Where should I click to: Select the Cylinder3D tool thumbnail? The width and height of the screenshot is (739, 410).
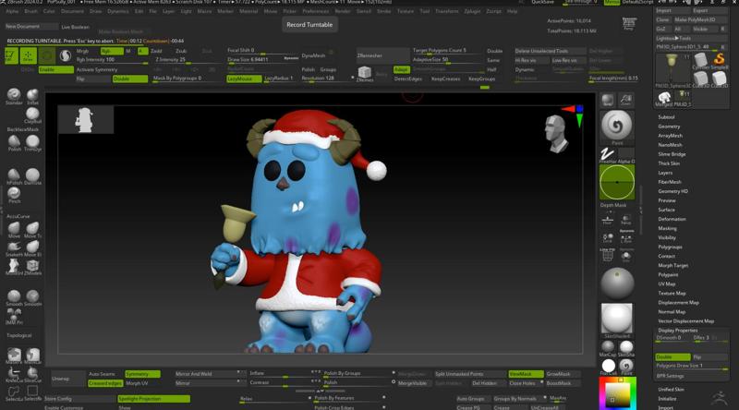[x=700, y=60]
